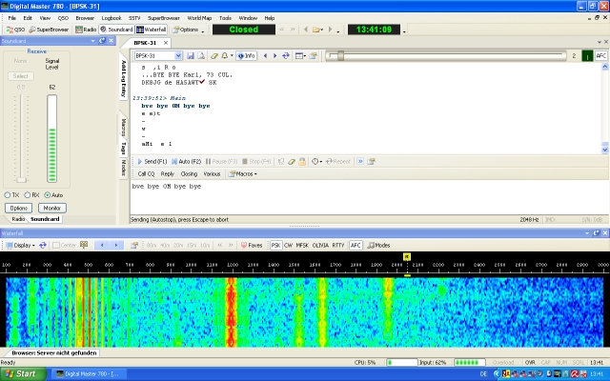
Task: Click the Info button in the BPSK toolbar
Action: coord(247,56)
